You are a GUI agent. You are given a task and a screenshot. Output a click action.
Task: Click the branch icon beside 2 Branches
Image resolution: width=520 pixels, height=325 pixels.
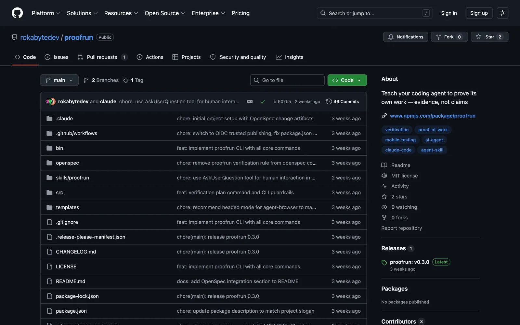tap(86, 80)
